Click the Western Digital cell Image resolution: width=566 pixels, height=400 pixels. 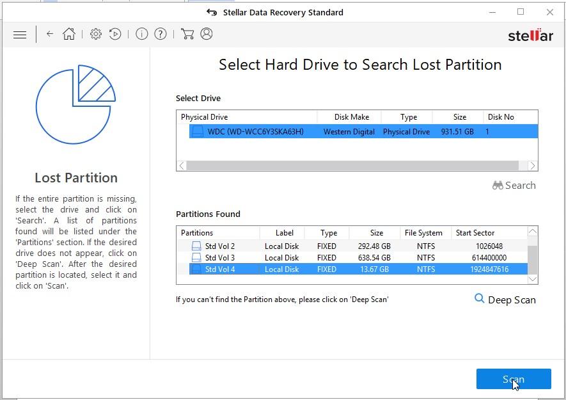click(349, 132)
